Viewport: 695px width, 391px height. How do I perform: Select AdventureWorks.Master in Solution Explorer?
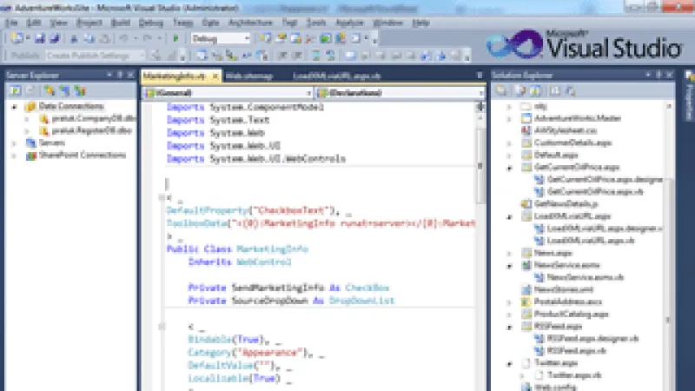(577, 118)
